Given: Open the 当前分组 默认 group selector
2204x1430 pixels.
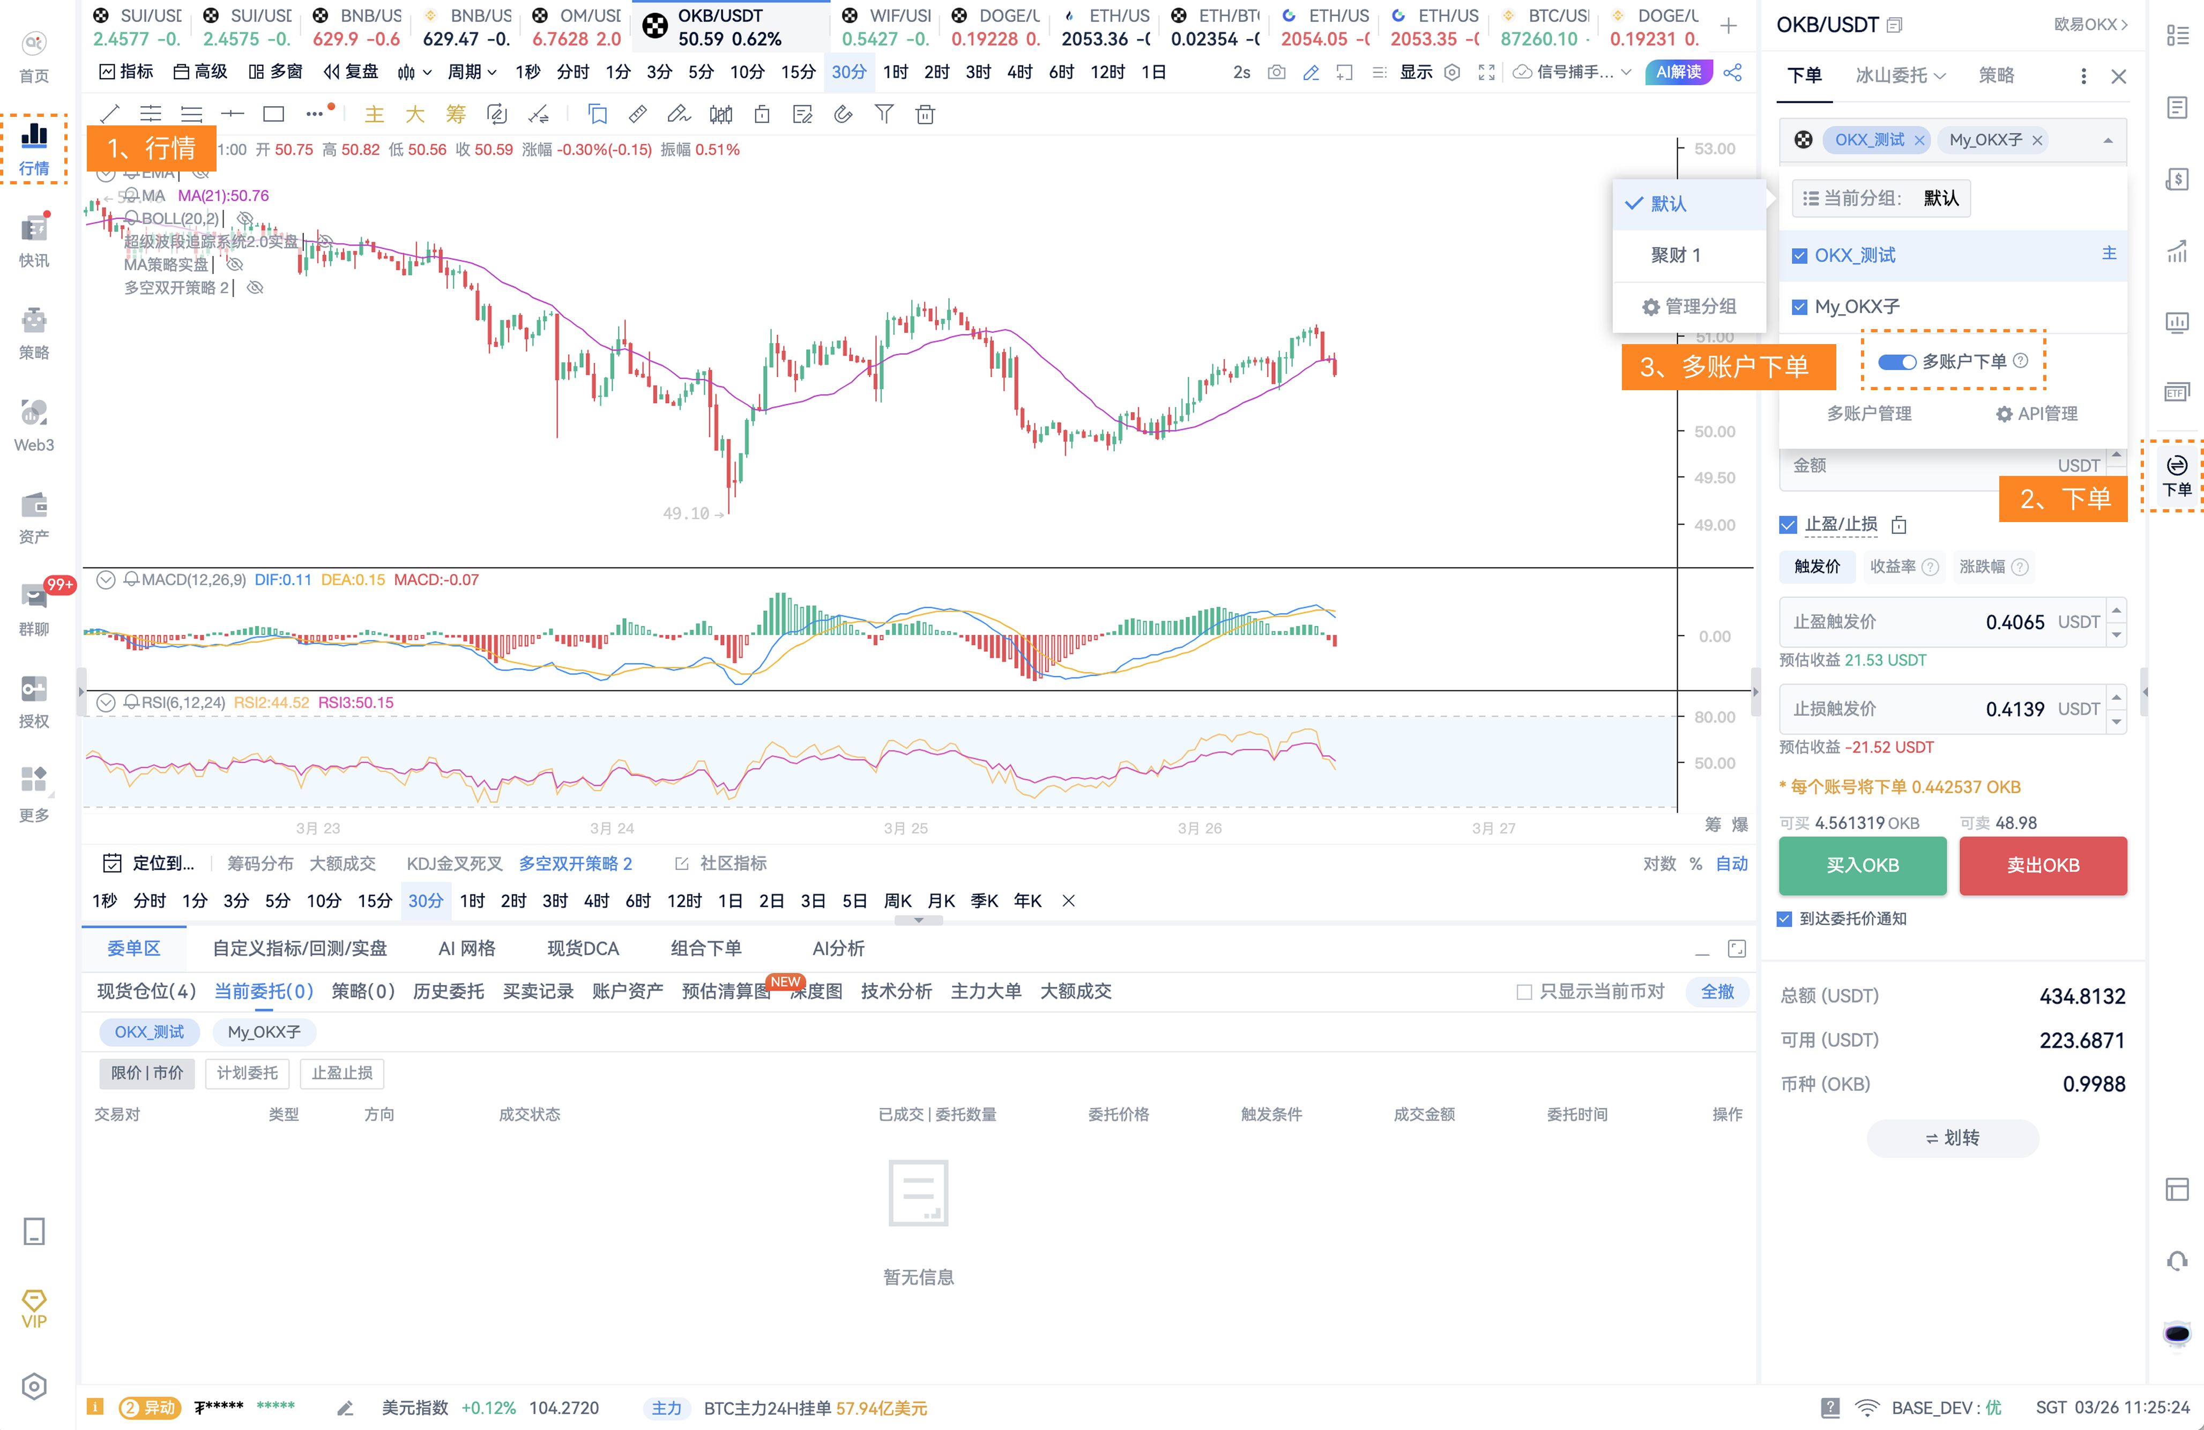Looking at the screenshot, I should pos(1880,198).
